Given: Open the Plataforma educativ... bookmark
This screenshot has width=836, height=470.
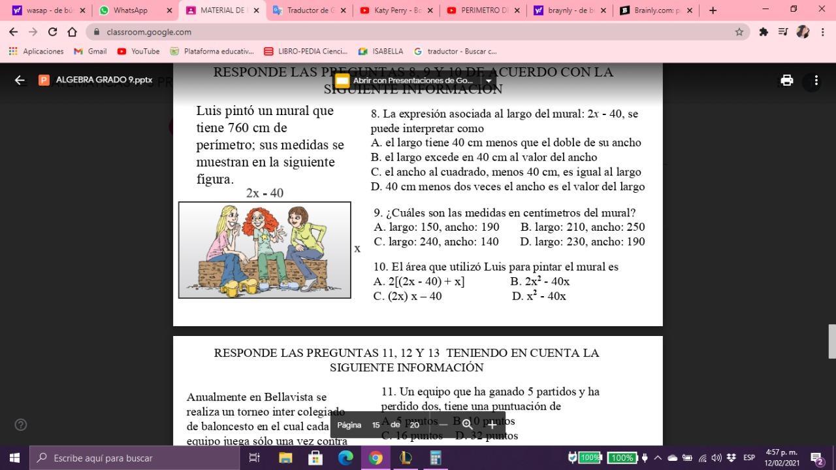Looking at the screenshot, I should 212,51.
